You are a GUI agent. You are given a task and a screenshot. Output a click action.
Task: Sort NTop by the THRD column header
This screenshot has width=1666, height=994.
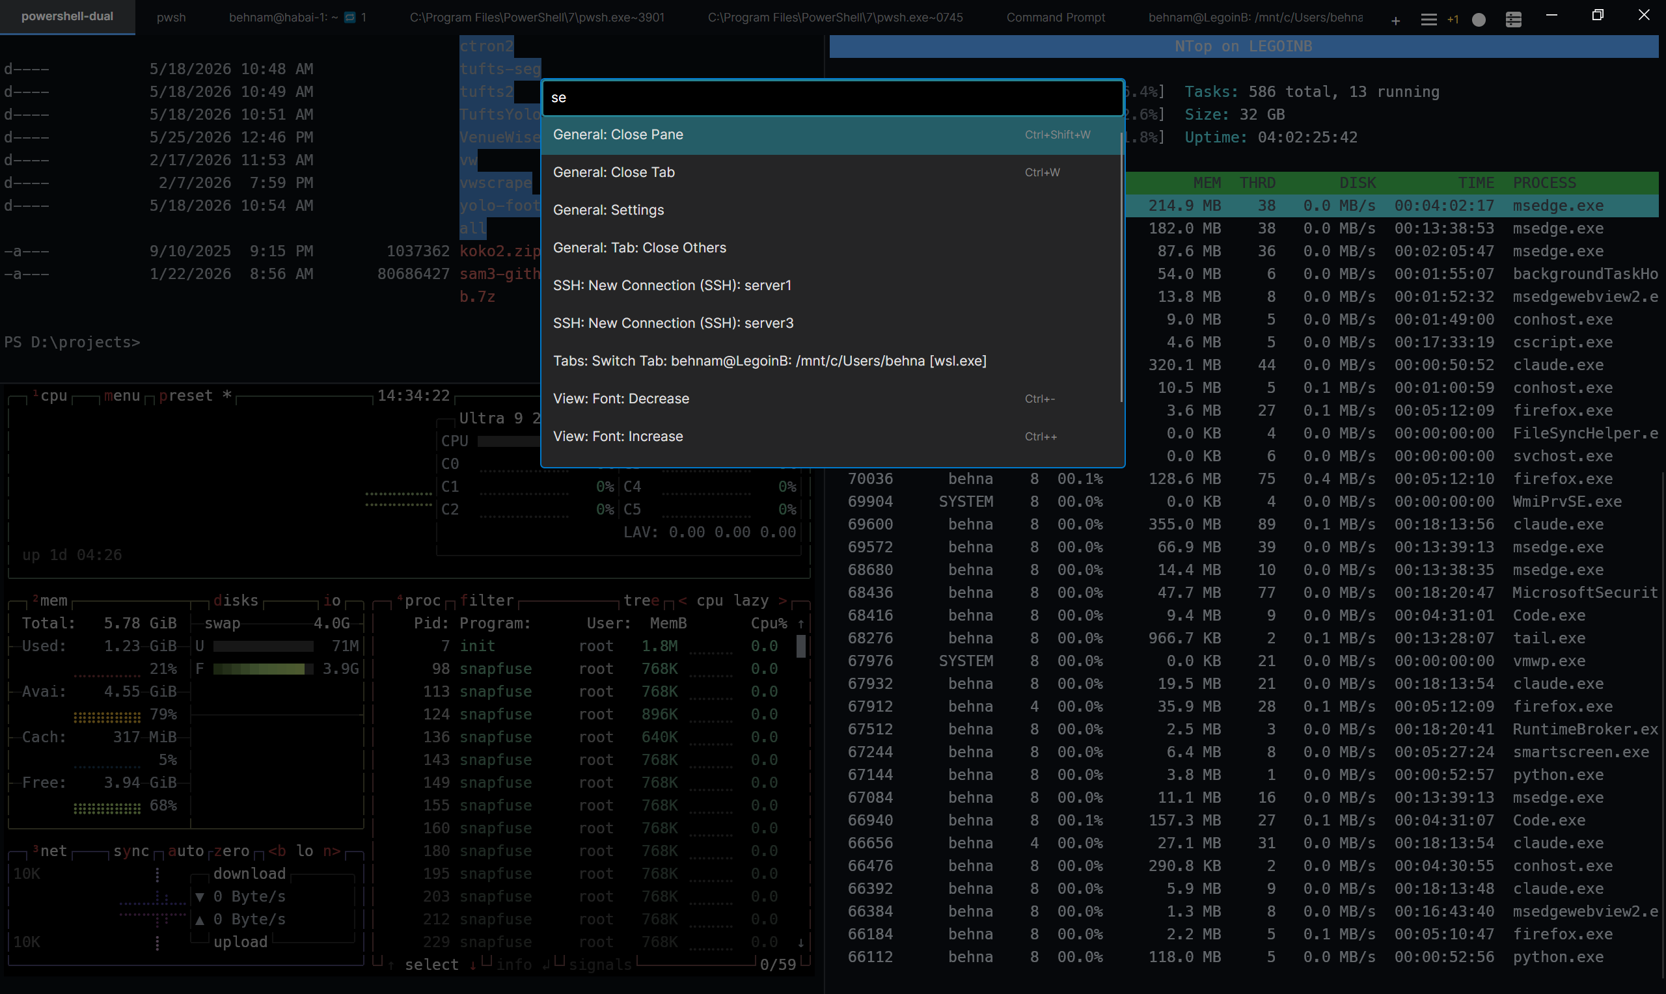(x=1257, y=183)
